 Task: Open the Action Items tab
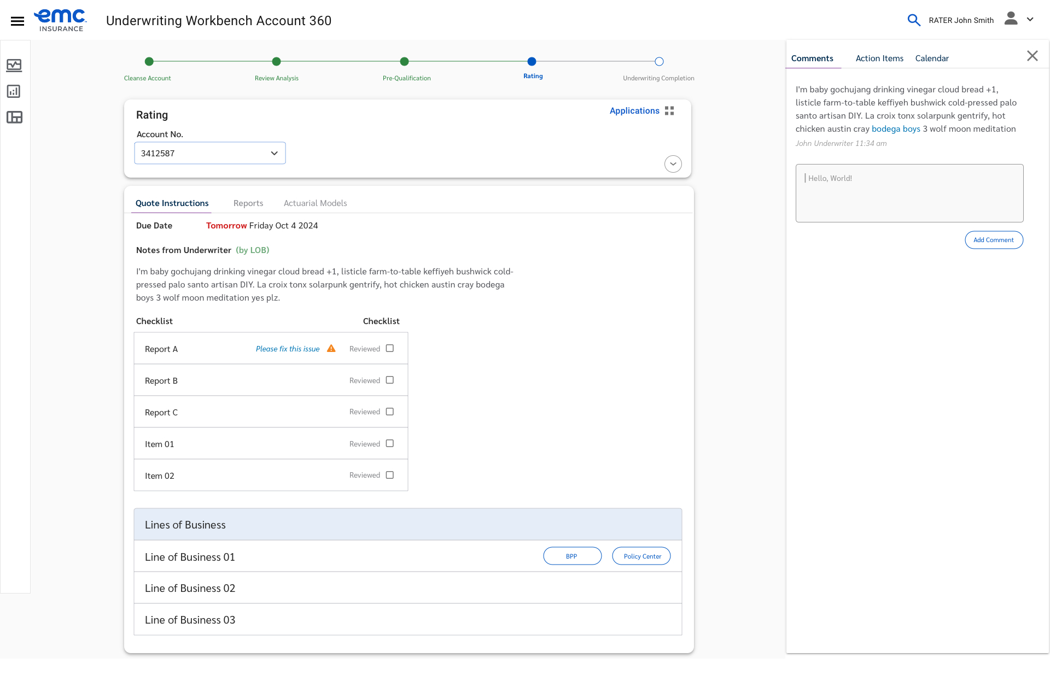click(x=879, y=58)
